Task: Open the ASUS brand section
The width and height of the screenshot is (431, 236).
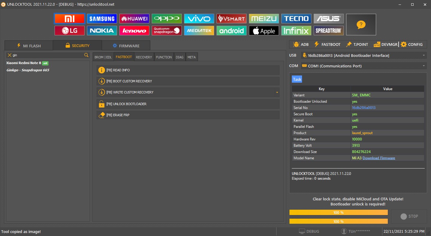Action: pos(329,19)
